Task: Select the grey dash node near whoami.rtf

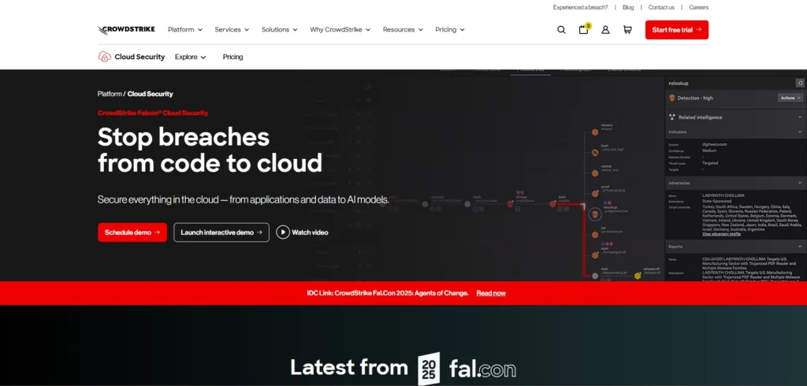Action: tap(595, 276)
